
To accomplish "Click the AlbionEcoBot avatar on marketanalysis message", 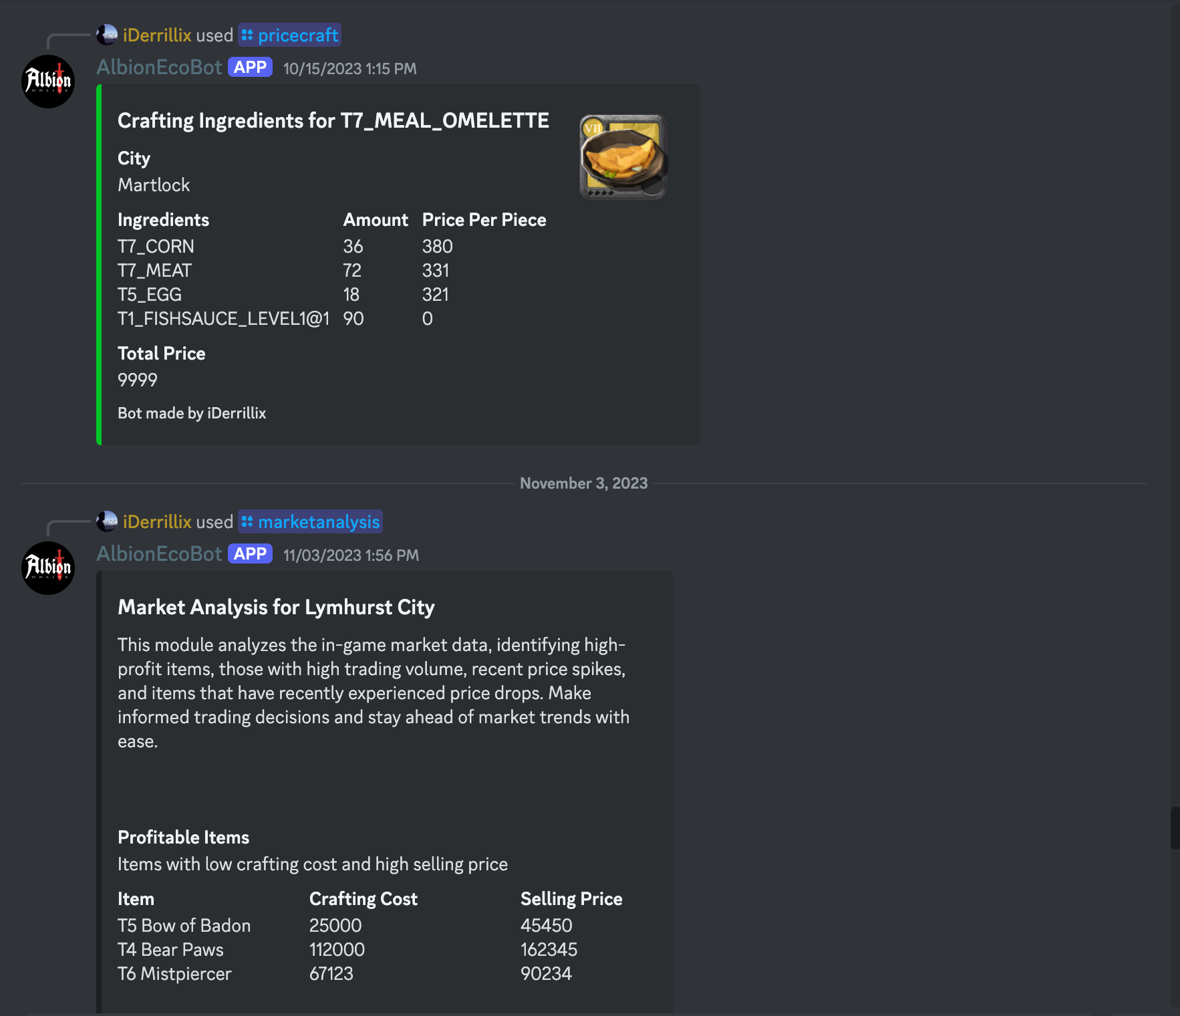I will (48, 568).
